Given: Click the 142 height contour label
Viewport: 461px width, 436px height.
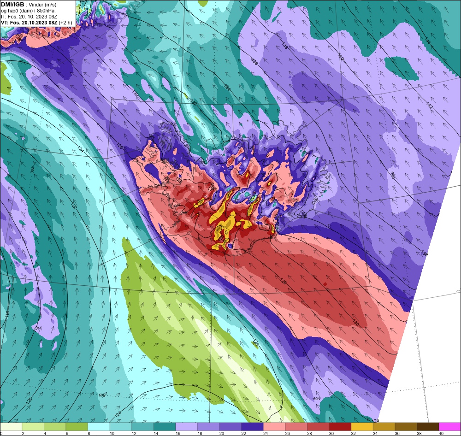Looking at the screenshot, I should point(430,105).
